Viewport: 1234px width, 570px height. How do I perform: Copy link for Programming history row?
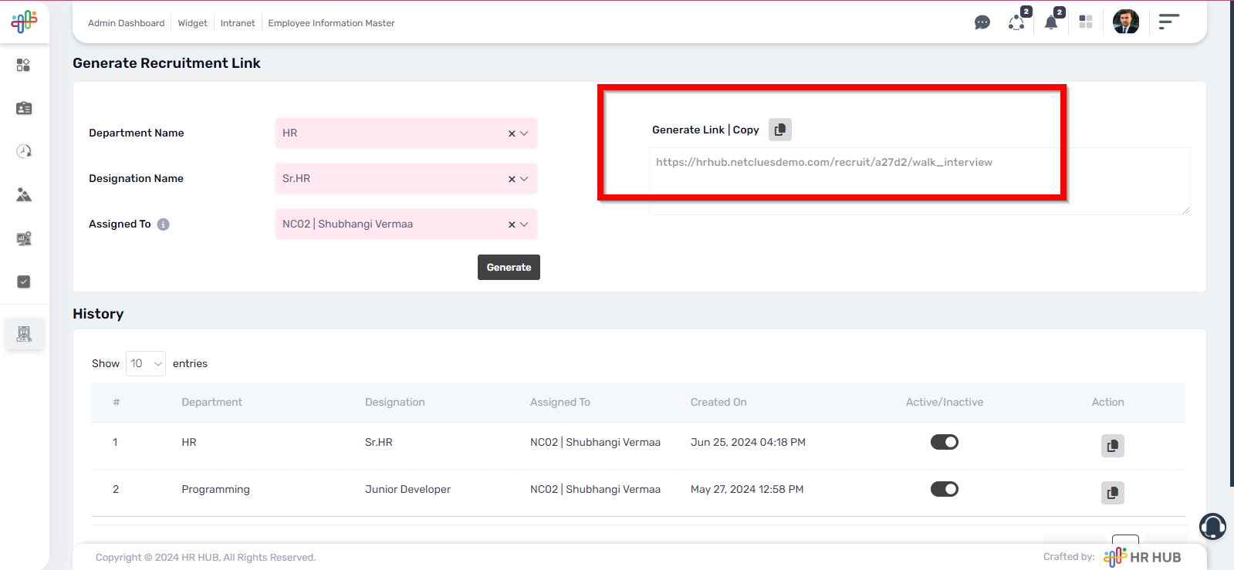pos(1113,493)
